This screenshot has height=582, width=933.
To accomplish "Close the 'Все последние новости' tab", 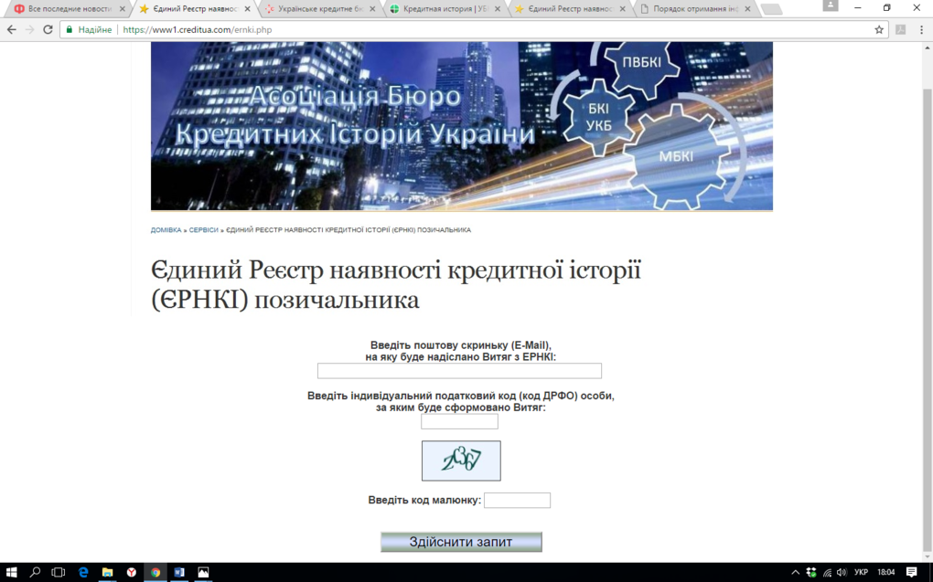I will point(123,9).
